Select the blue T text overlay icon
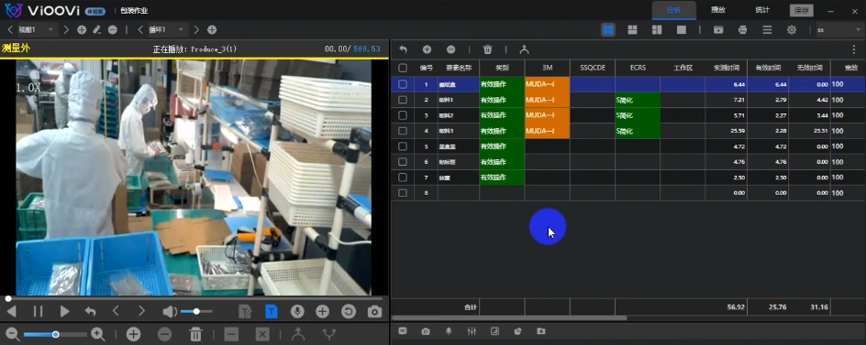The width and height of the screenshot is (866, 345). point(271,311)
